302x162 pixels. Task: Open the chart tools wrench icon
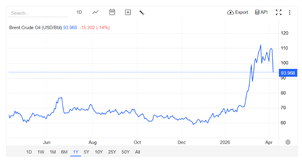[x=142, y=12]
